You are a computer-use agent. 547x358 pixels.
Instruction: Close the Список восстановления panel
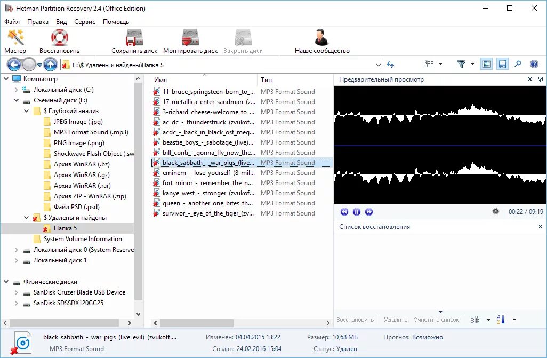click(541, 226)
